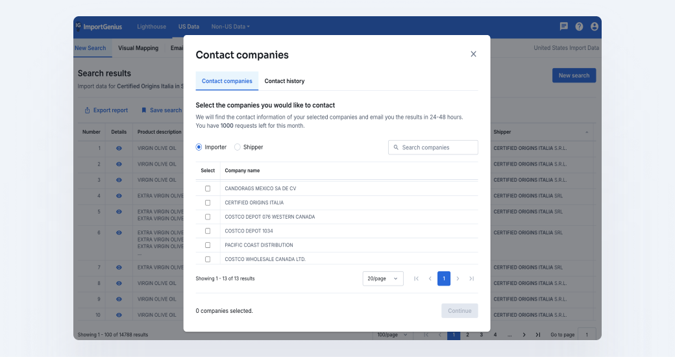Jump to last page of search results
This screenshot has width=675, height=357.
[x=537, y=335]
